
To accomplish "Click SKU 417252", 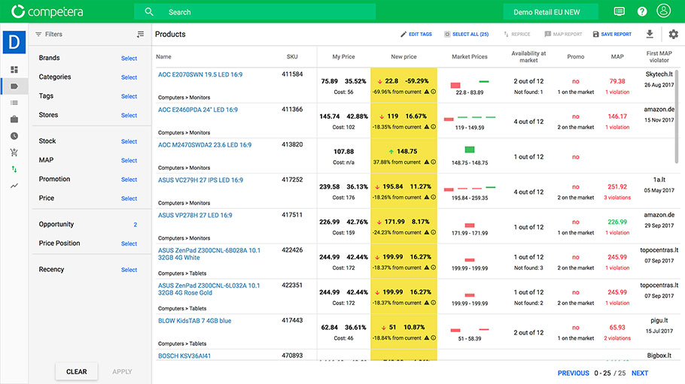I will [x=292, y=180].
